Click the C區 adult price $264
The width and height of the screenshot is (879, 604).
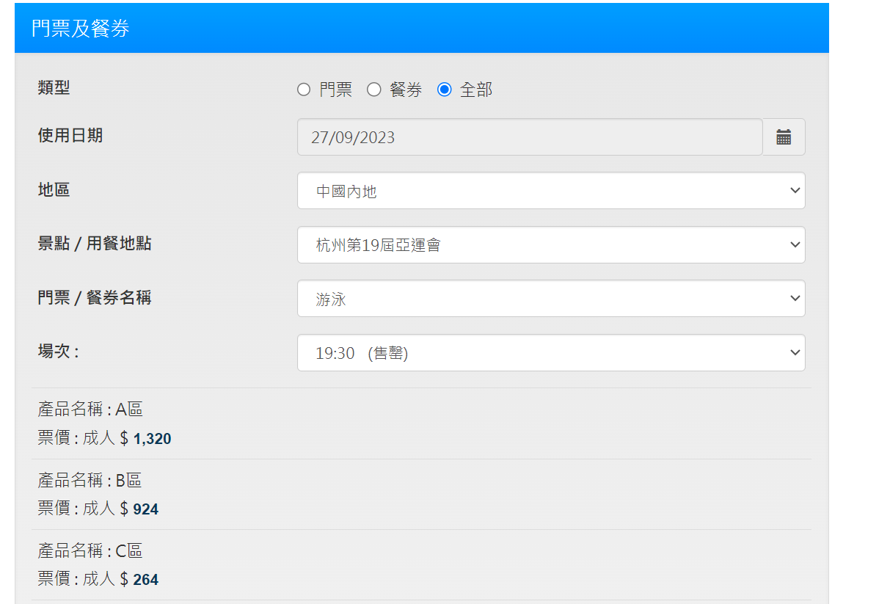tap(145, 580)
